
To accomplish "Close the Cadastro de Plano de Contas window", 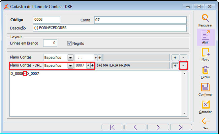I will click(x=210, y=7).
